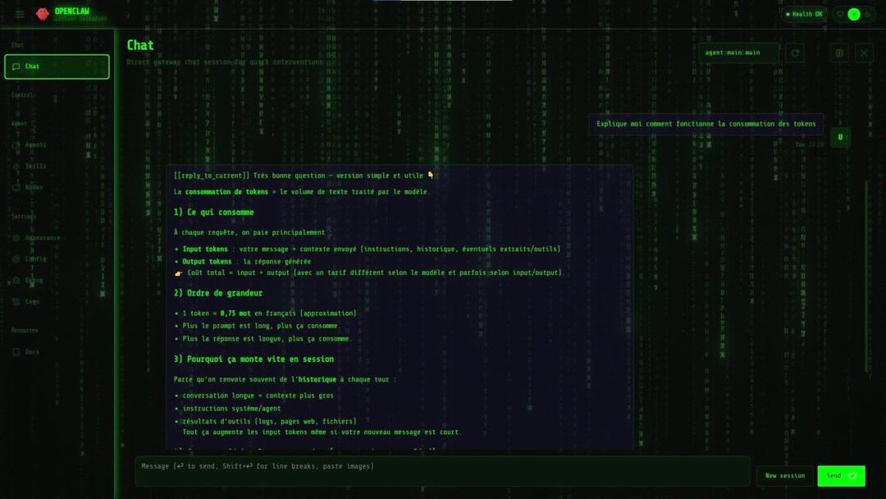Click the '1 token ≈ 0,75 mot' line
Screen dimensions: 886x499
pos(266,313)
